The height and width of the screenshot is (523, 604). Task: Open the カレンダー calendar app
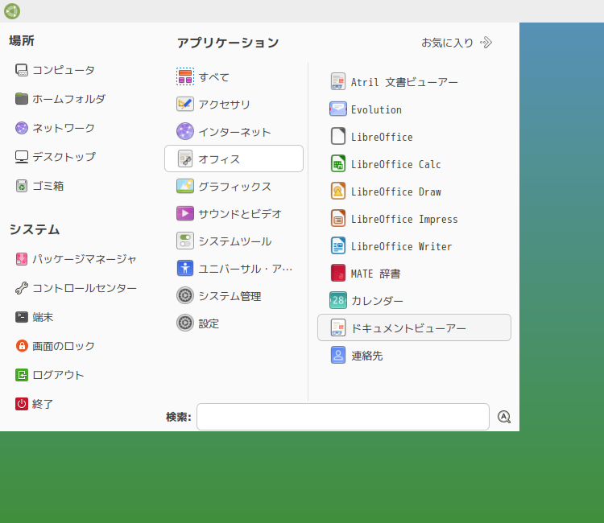pos(414,301)
